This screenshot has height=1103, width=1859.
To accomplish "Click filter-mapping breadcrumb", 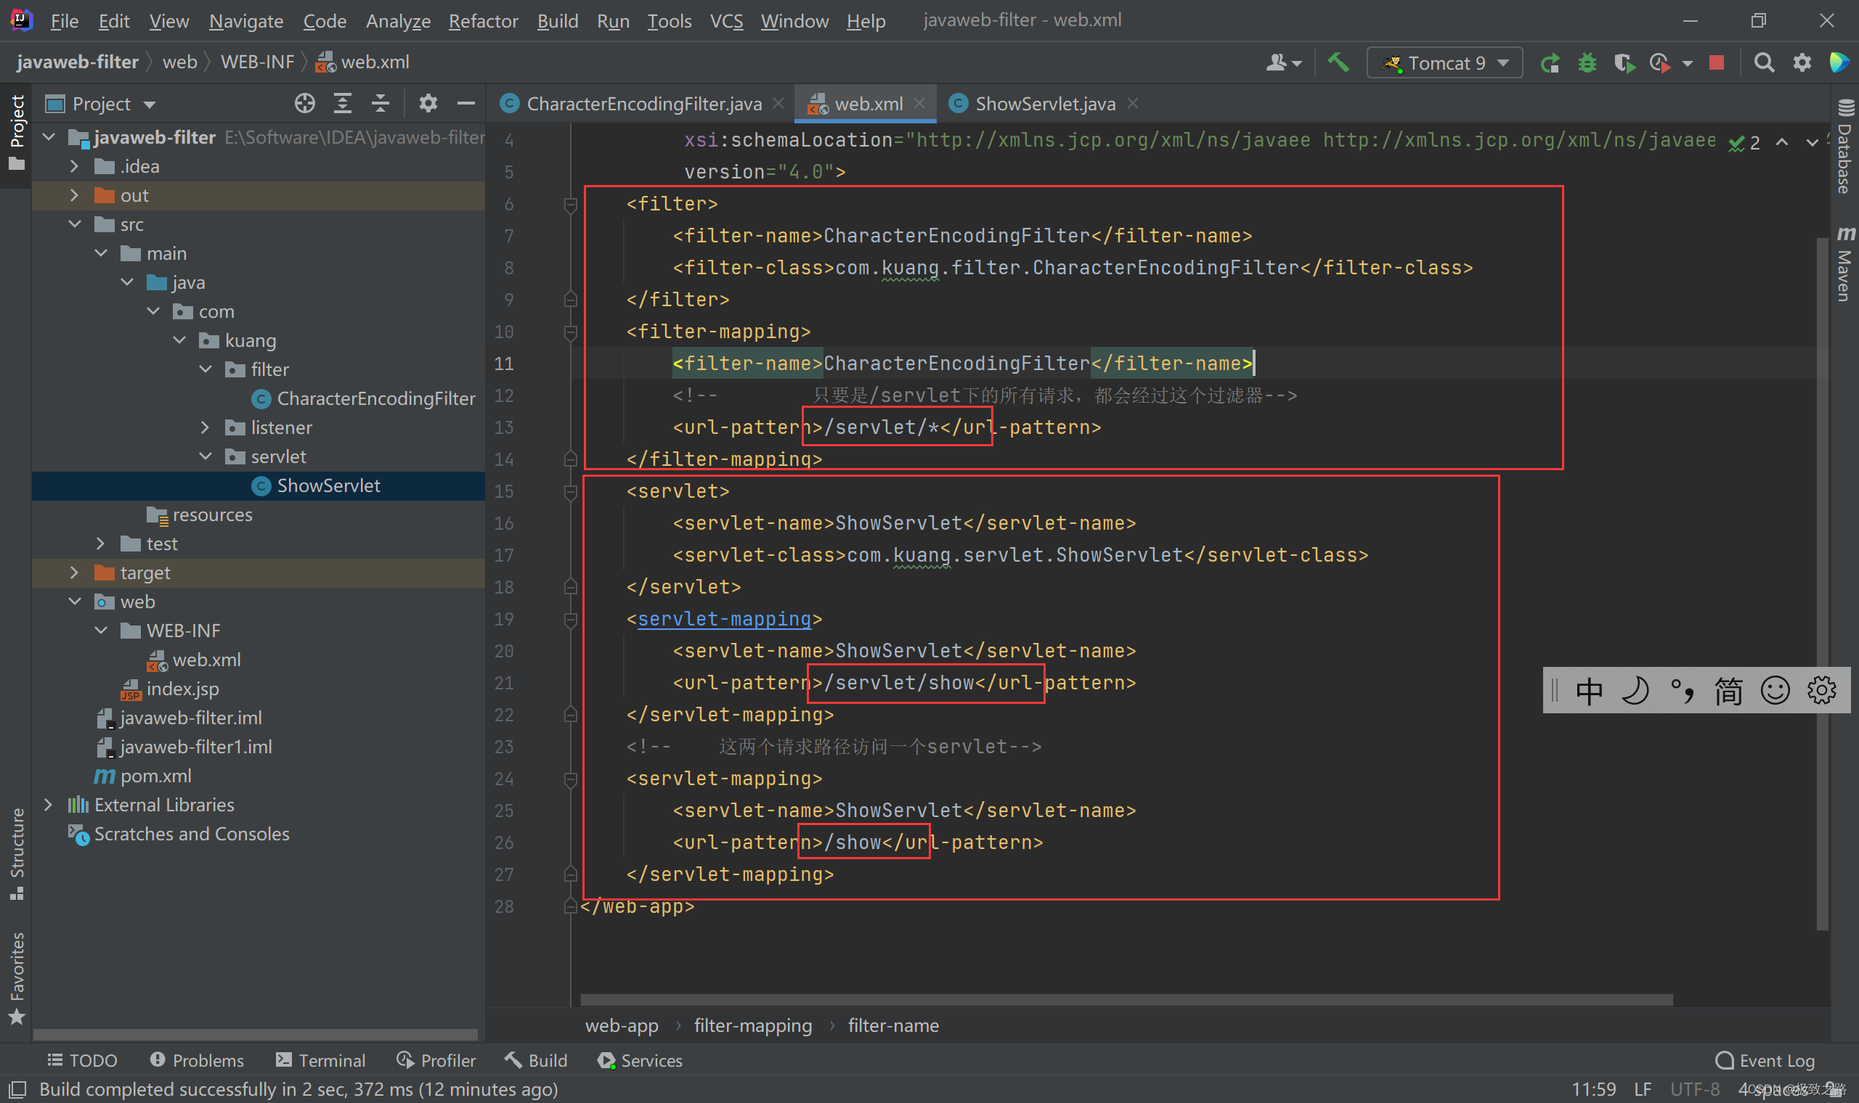I will point(752,1025).
